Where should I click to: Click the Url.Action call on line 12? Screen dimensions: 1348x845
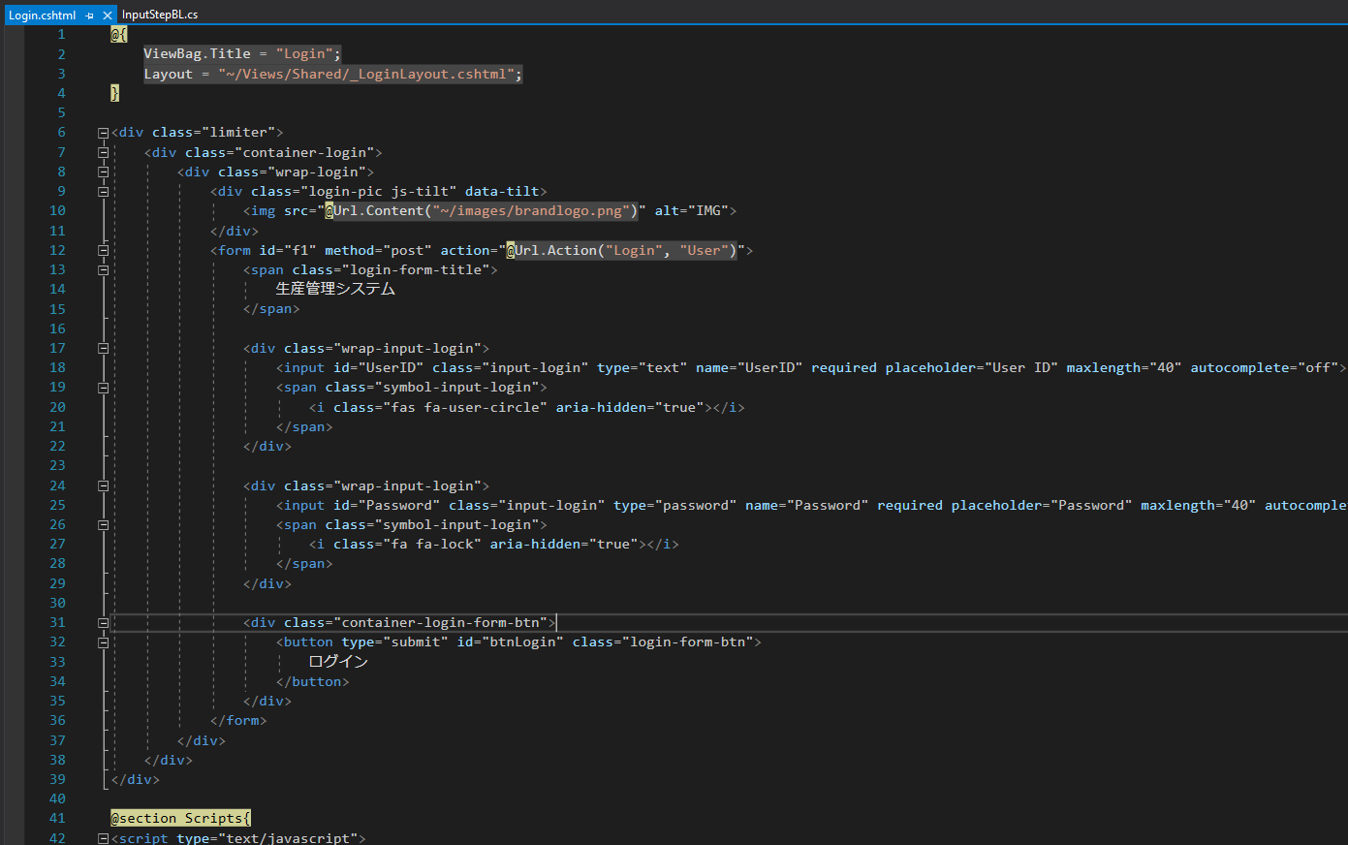pos(625,250)
